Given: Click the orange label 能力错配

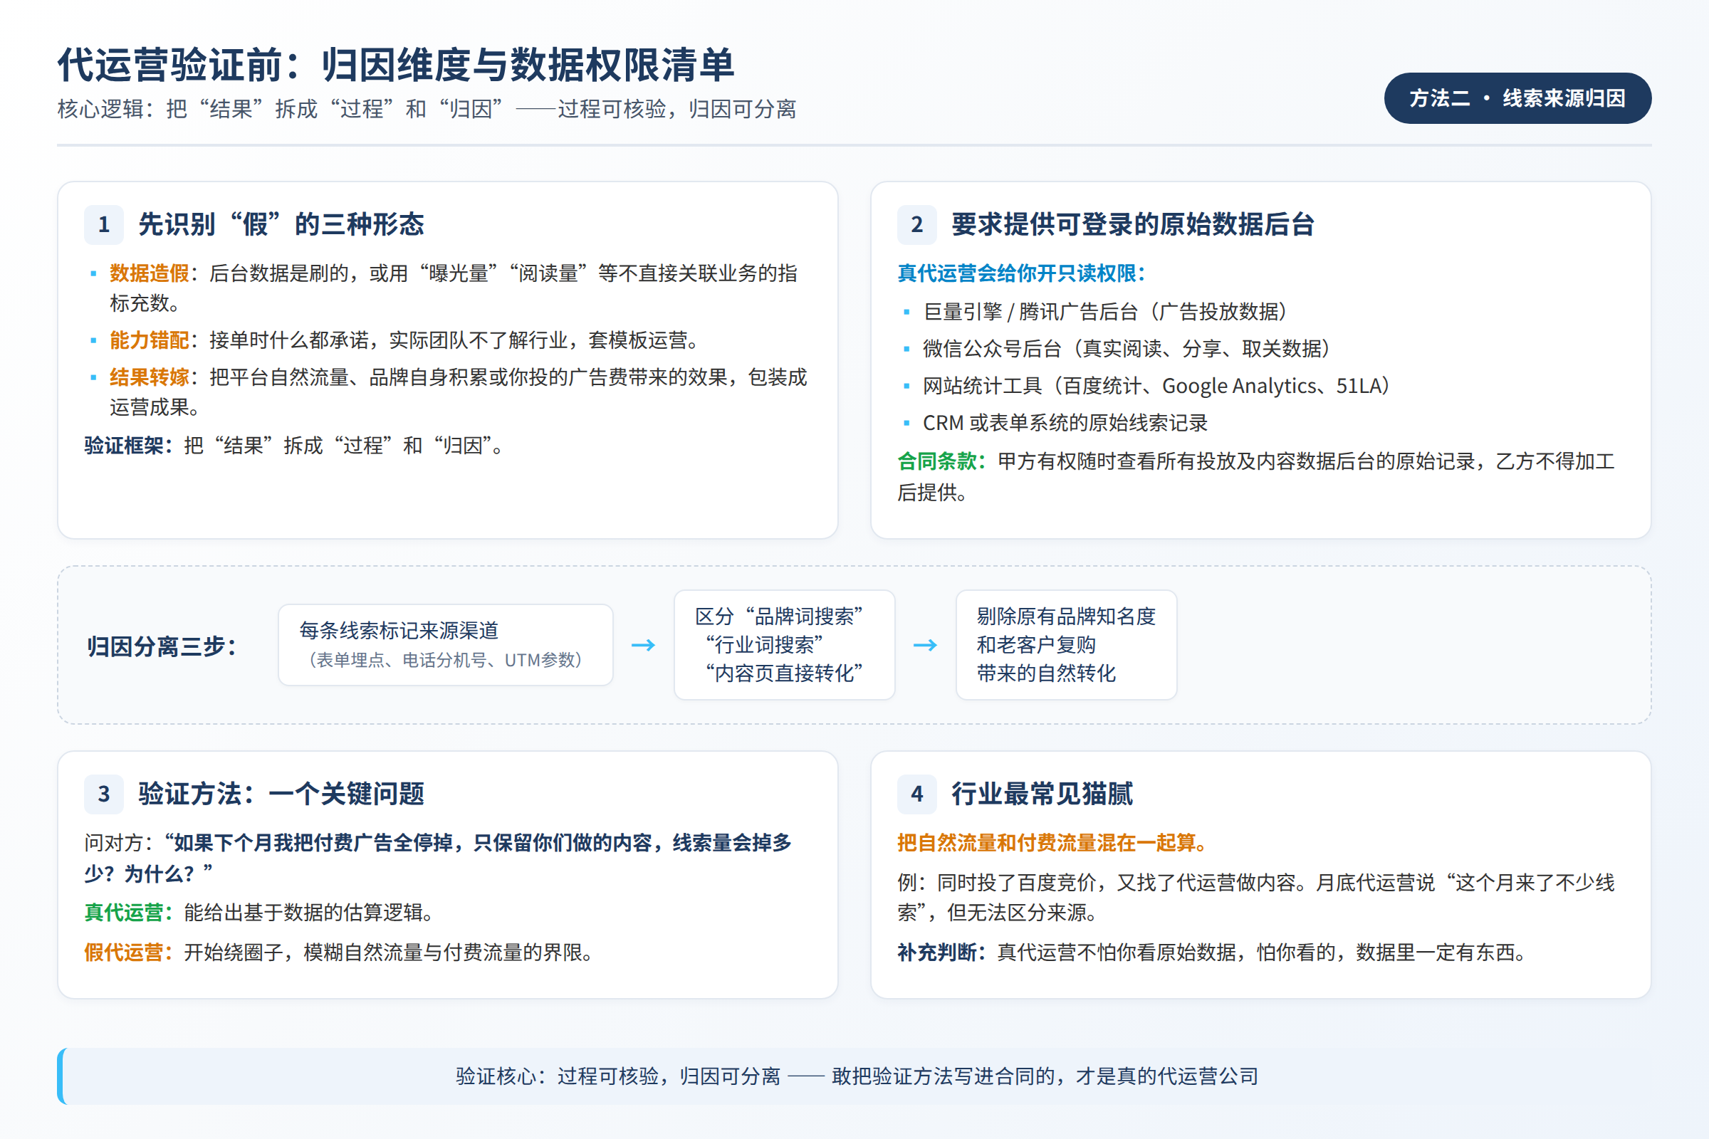Looking at the screenshot, I should click(x=149, y=340).
